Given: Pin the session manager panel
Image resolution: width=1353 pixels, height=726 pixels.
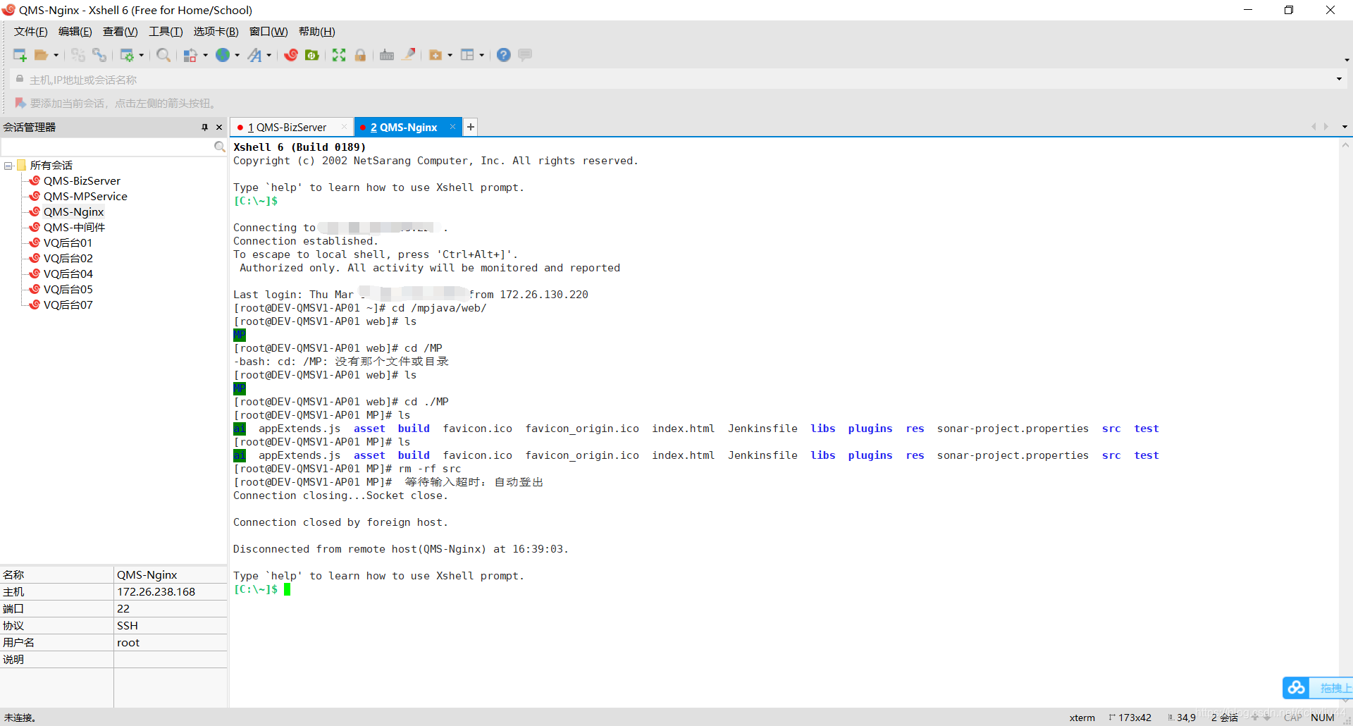Looking at the screenshot, I should pyautogui.click(x=204, y=127).
